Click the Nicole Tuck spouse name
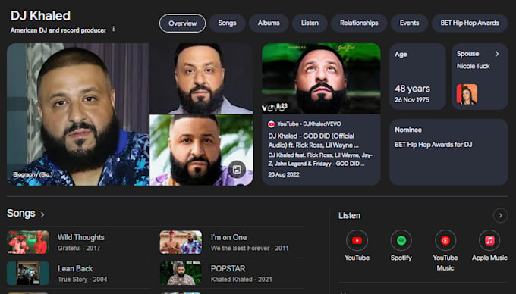The image size is (516, 294). [x=473, y=66]
